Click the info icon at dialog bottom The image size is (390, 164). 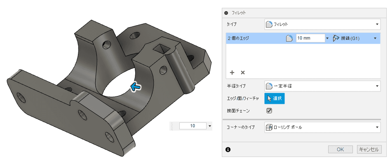coord(228,149)
